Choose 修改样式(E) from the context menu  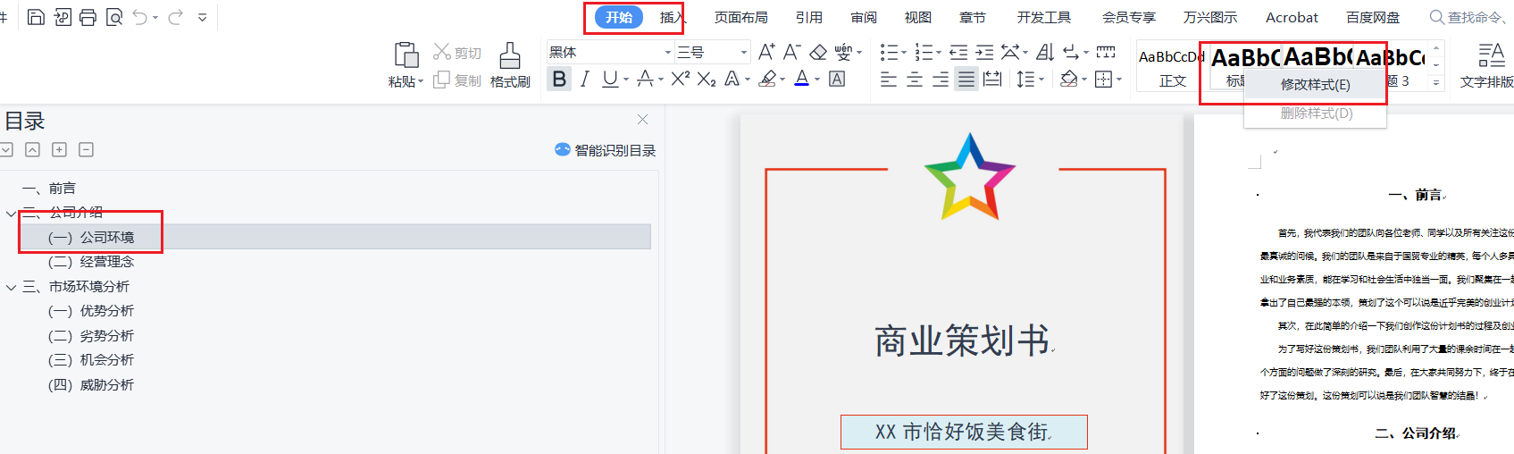(x=1315, y=85)
